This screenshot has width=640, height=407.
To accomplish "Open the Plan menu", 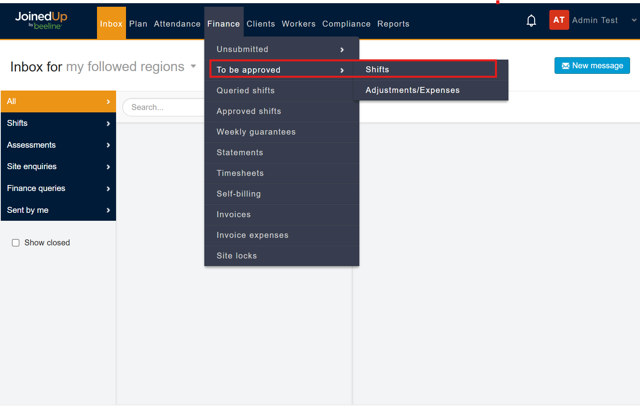I will click(x=138, y=24).
